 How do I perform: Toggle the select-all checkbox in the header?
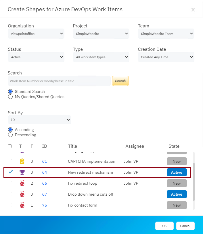(x=9, y=146)
